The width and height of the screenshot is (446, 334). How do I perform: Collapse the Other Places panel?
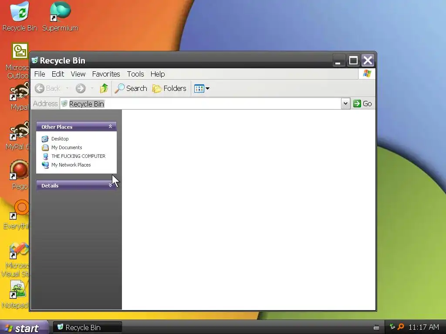pyautogui.click(x=110, y=127)
